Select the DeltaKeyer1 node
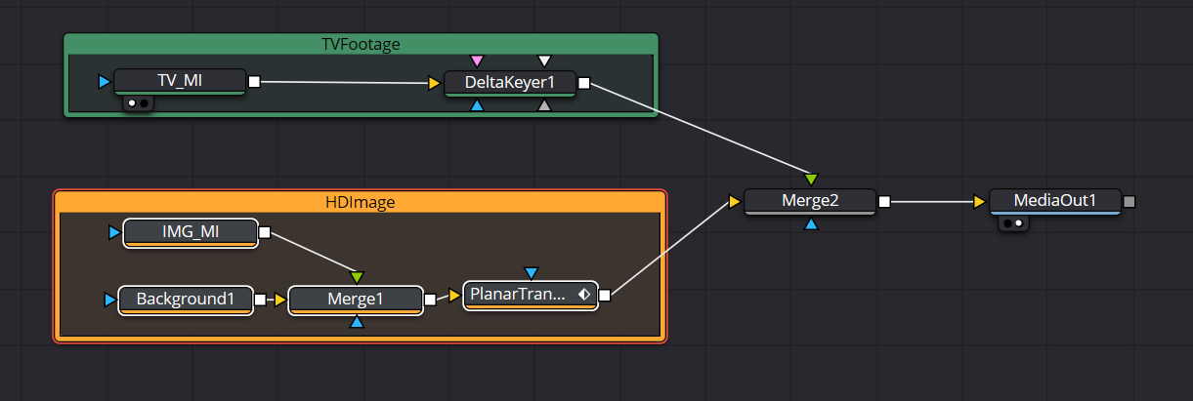Screen dimensions: 1193x401 [x=509, y=83]
